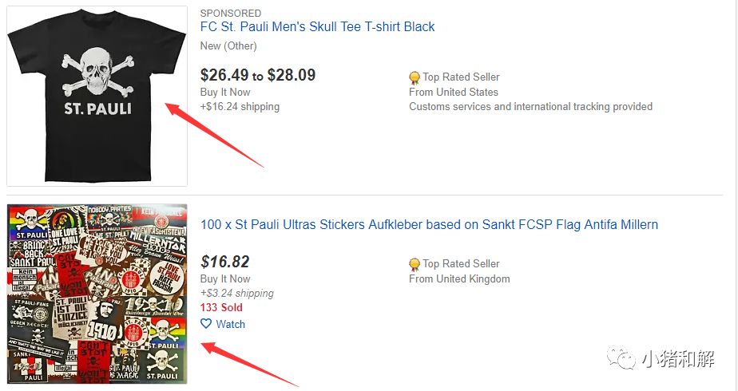Click the $16.82 price
This screenshot has width=738, height=391.
224,262
